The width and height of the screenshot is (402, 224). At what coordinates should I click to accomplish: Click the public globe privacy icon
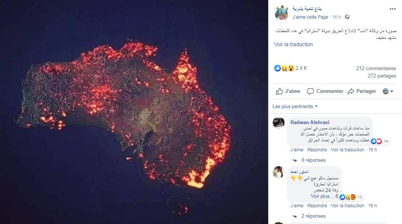click(x=347, y=17)
